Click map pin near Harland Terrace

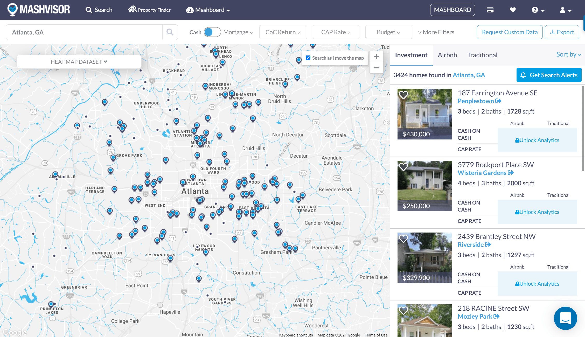[x=114, y=189]
